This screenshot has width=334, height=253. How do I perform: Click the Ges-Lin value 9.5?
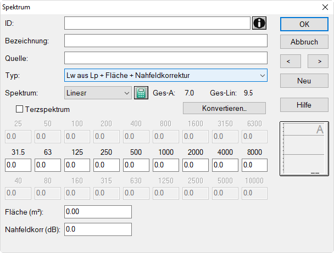248,93
